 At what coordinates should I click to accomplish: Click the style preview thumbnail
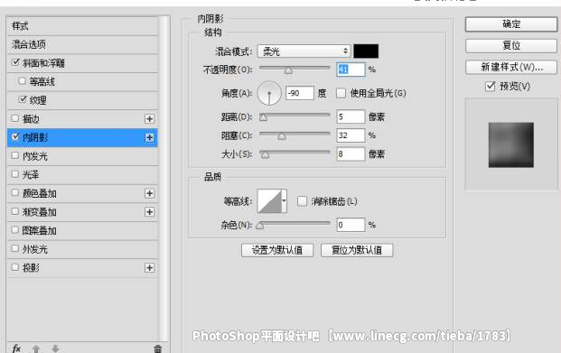[511, 144]
